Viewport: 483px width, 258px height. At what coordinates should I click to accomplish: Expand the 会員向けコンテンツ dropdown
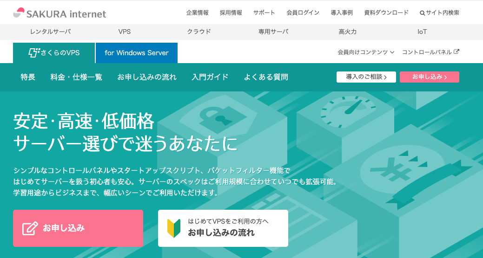click(x=366, y=52)
